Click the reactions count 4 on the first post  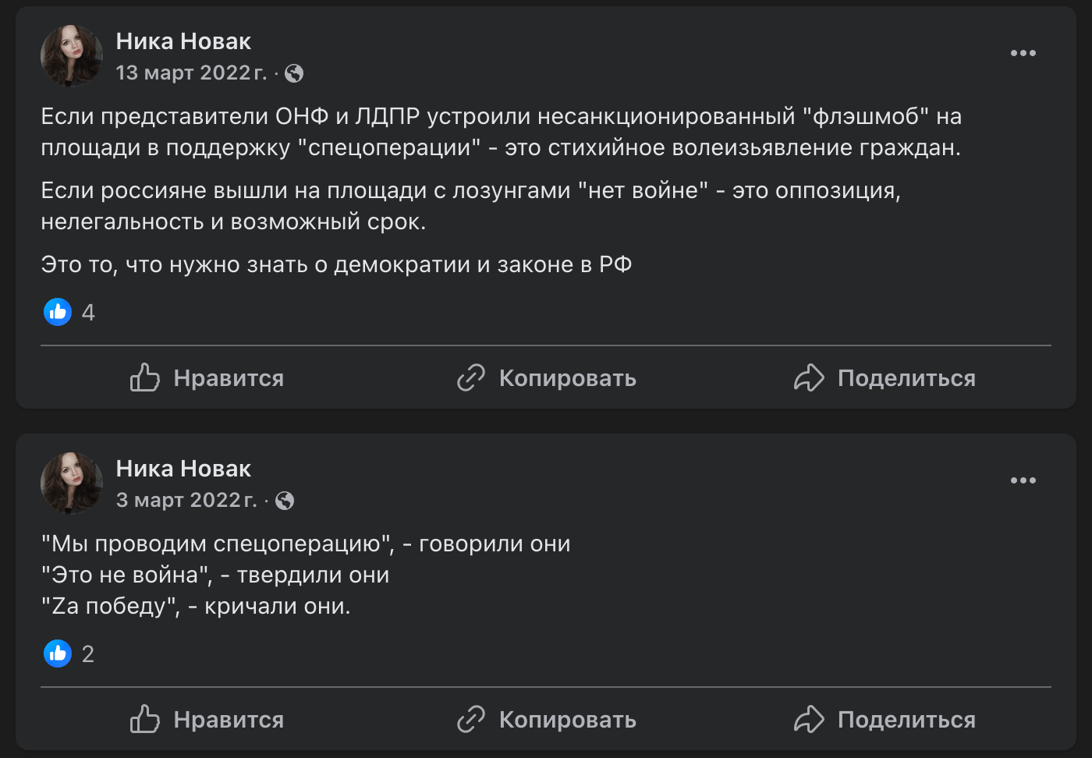(88, 313)
